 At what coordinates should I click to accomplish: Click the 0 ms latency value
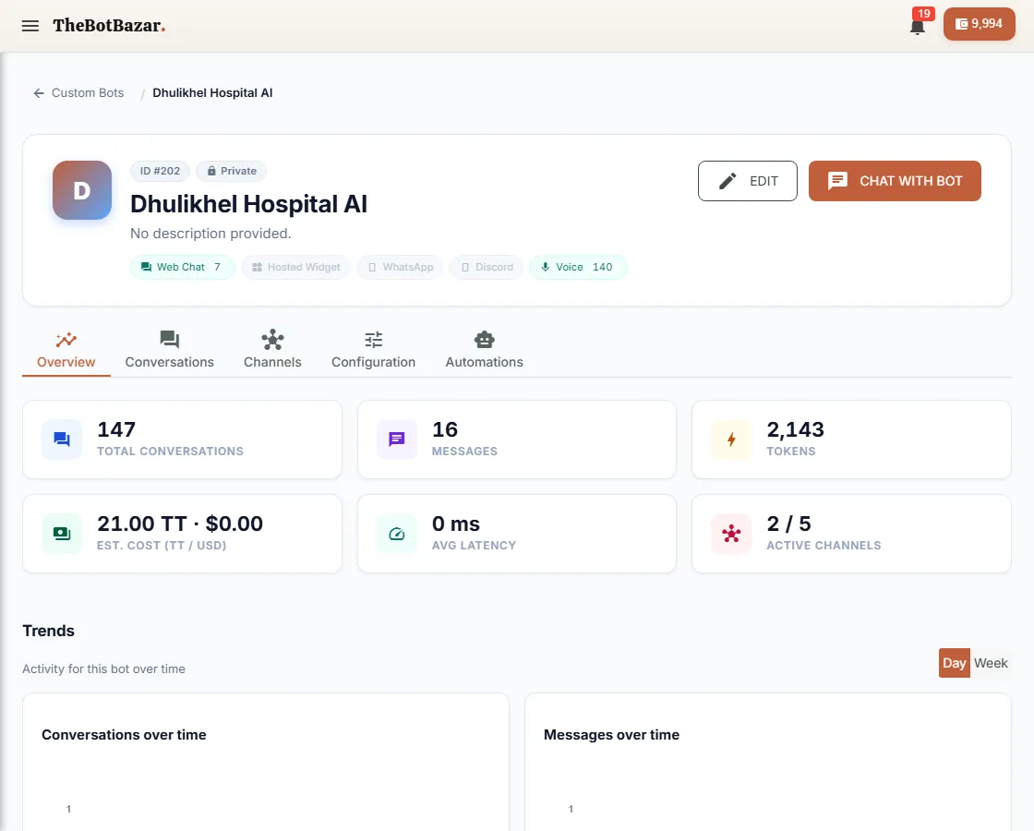456,524
